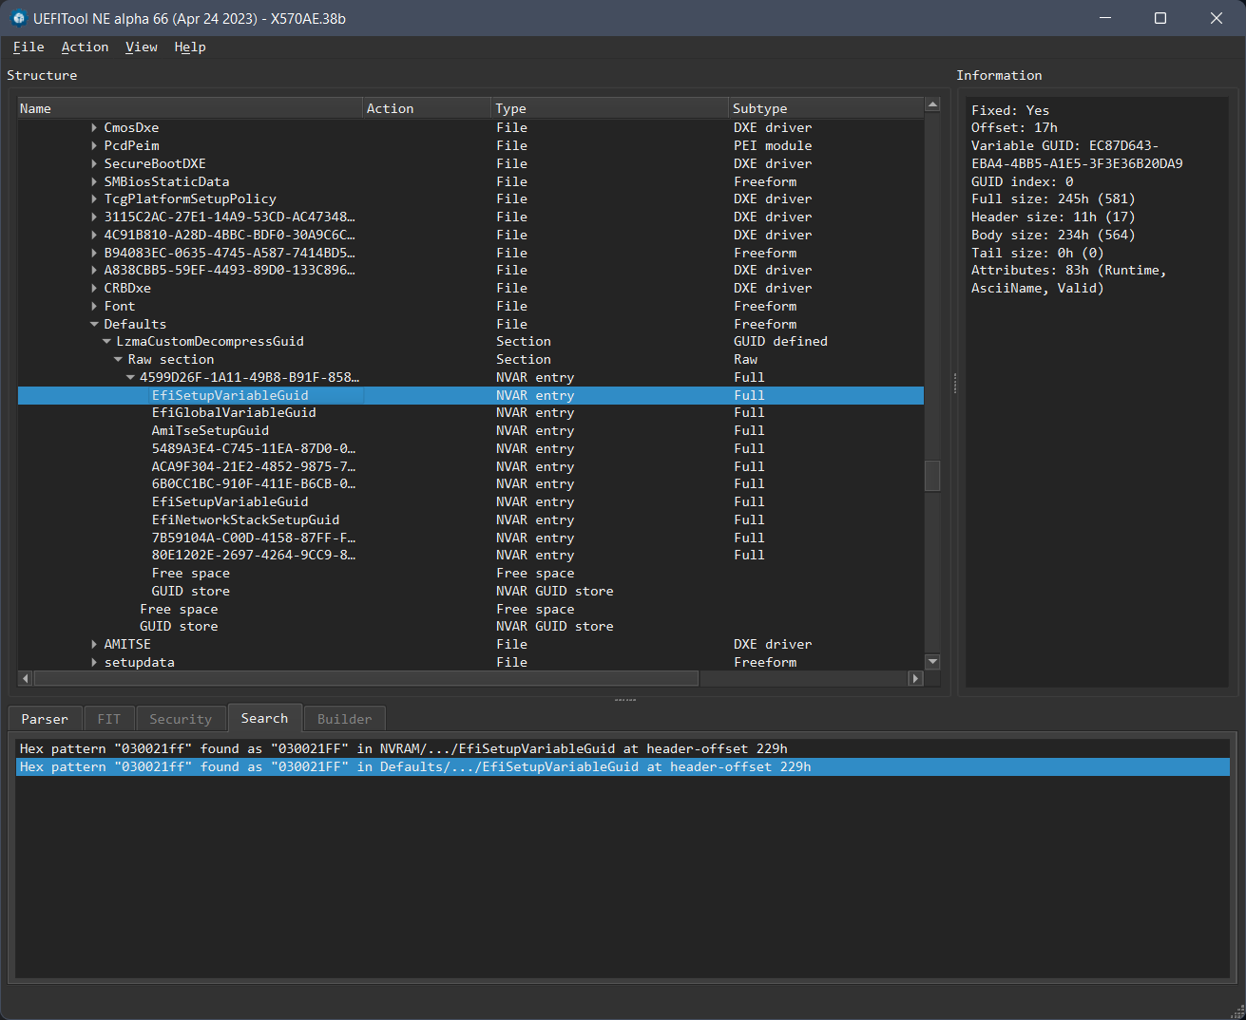Open the View menu
The height and width of the screenshot is (1020, 1246).
coord(141,47)
